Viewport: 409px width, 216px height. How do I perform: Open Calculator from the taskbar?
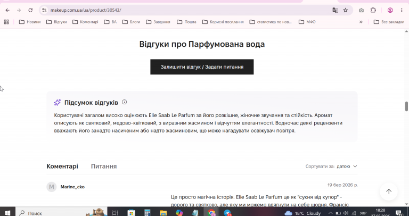pos(147,213)
